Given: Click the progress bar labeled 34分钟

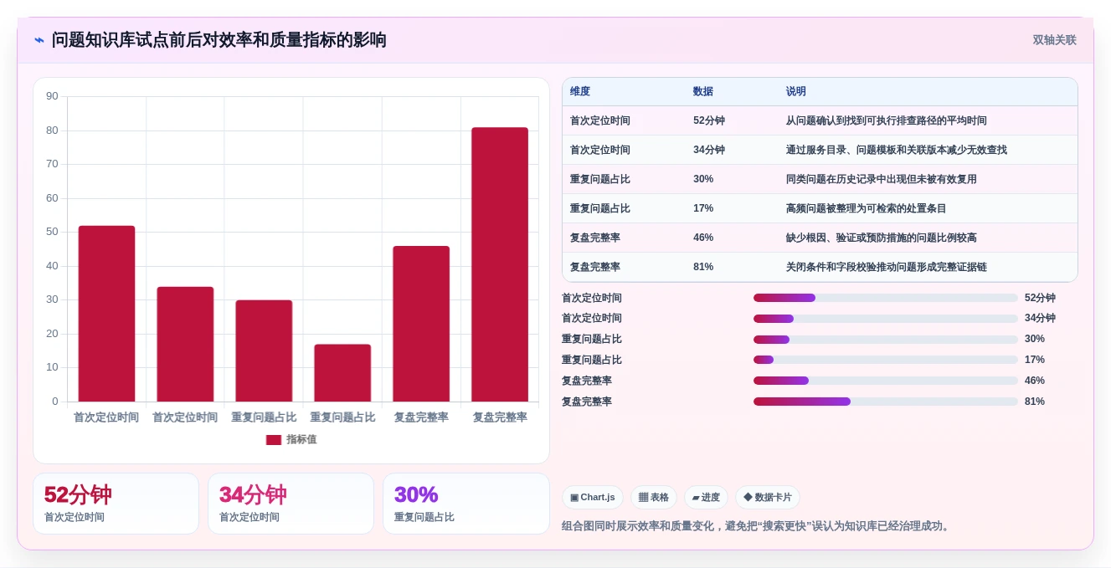Looking at the screenshot, I should (886, 319).
